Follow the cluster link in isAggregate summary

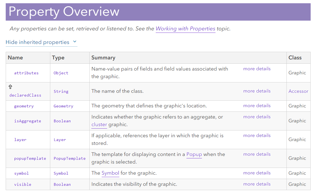[x=99, y=124]
